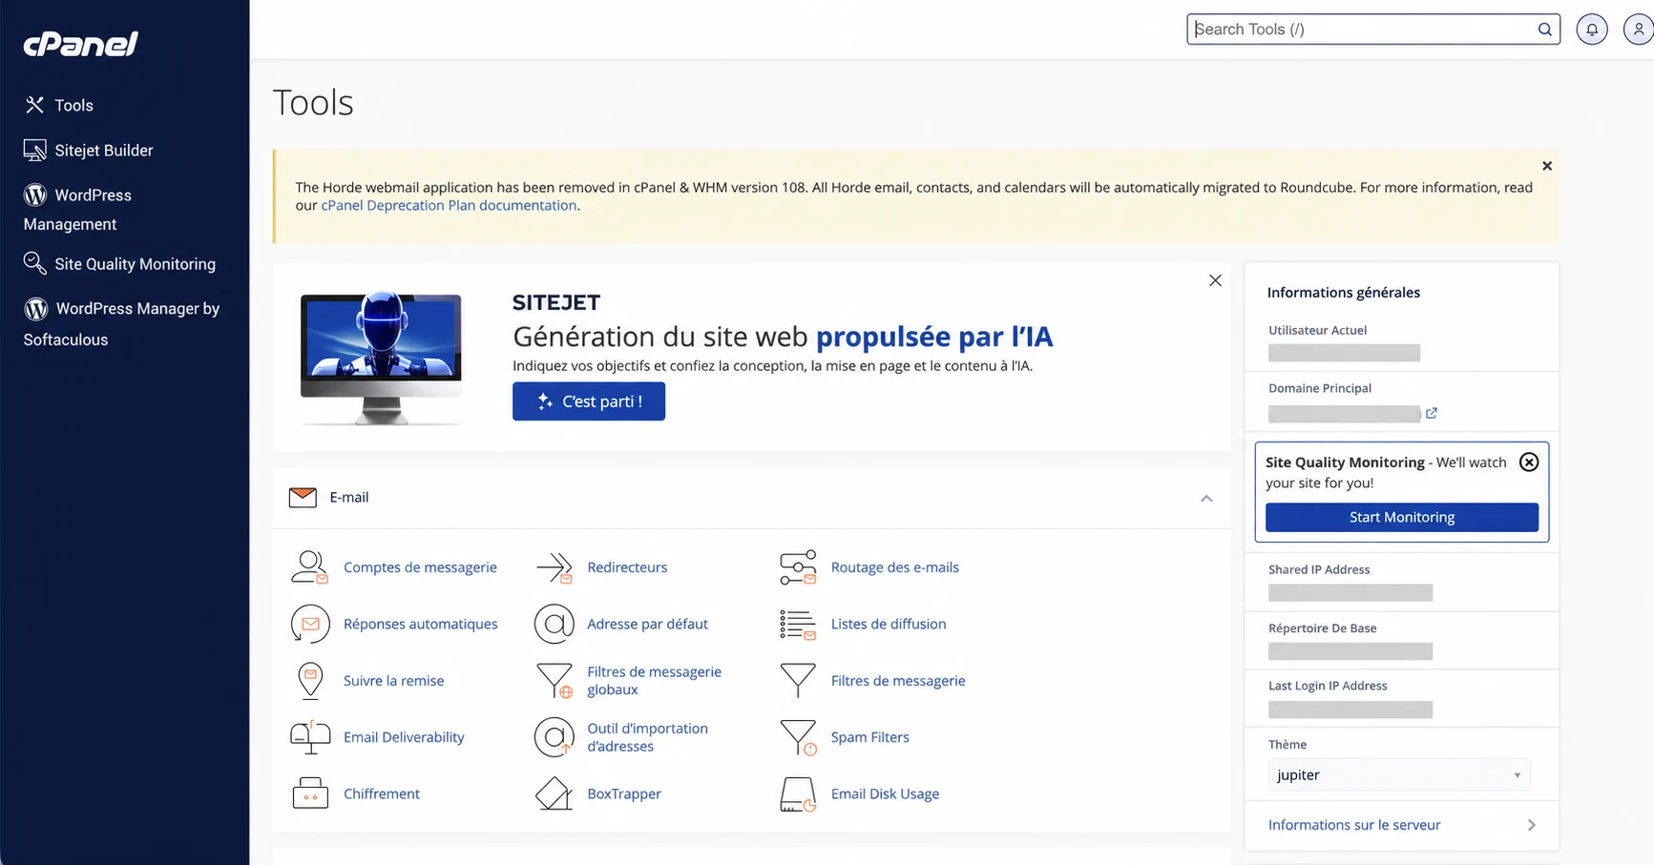The image size is (1654, 865).
Task: Click the Adresse par défaut at-sign icon
Action: [554, 624]
